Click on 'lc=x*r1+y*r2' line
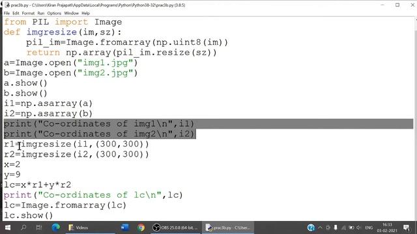Screen dimensions: 417x234 click(38, 185)
